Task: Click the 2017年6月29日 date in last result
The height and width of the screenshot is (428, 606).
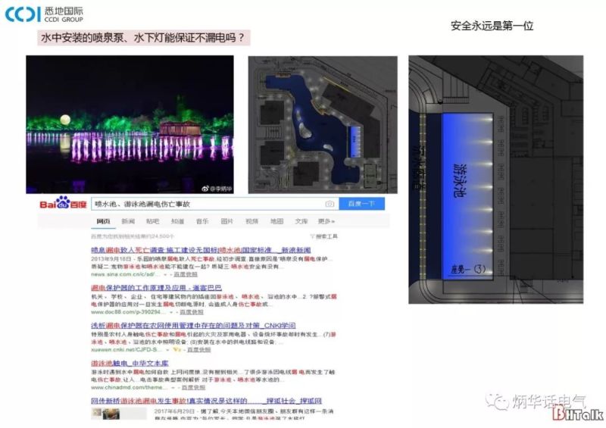Action: pos(174,411)
